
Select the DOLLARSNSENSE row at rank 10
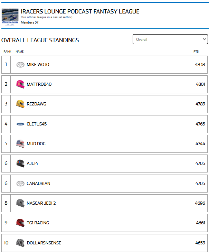[104, 243]
